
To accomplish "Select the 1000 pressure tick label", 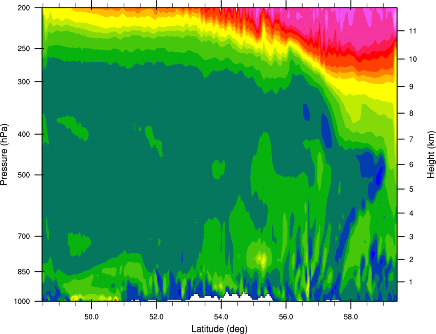I will 22,301.
